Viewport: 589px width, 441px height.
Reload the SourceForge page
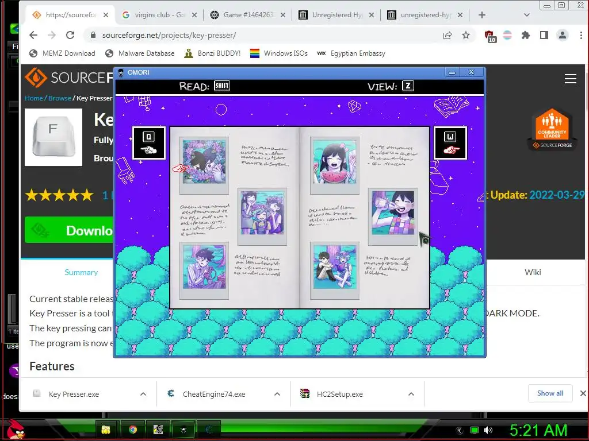point(70,35)
